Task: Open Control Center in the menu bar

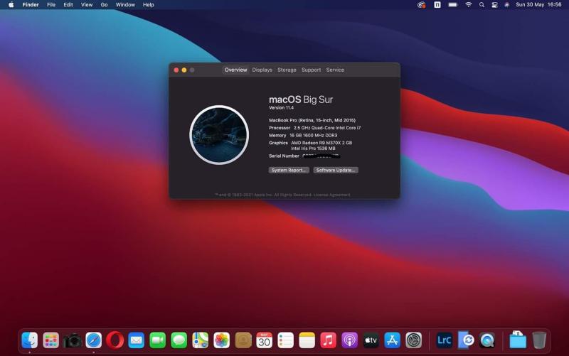Action: pyautogui.click(x=494, y=5)
